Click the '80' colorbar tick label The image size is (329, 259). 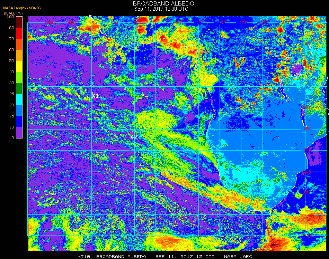coord(11,28)
